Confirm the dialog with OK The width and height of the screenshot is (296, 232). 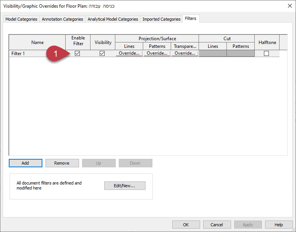[x=186, y=225]
